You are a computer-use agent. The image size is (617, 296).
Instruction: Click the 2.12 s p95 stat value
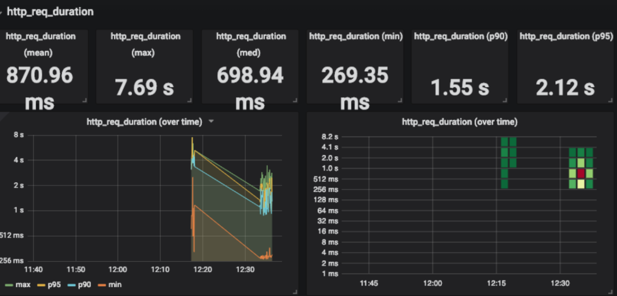565,88
